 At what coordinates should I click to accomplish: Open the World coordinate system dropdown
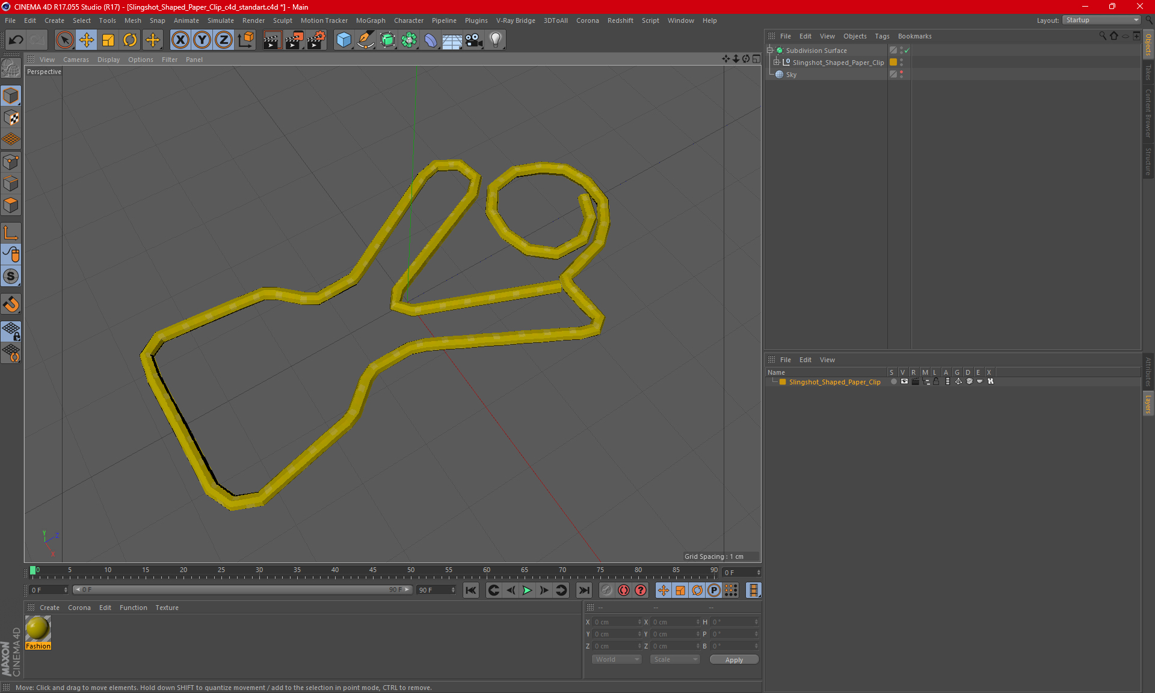(617, 659)
